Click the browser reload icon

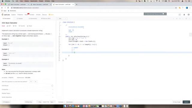point(8,8)
